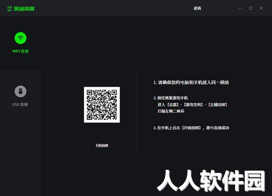Click the 扫码投屏 label below the QR code
The image size is (272, 196).
tap(102, 145)
